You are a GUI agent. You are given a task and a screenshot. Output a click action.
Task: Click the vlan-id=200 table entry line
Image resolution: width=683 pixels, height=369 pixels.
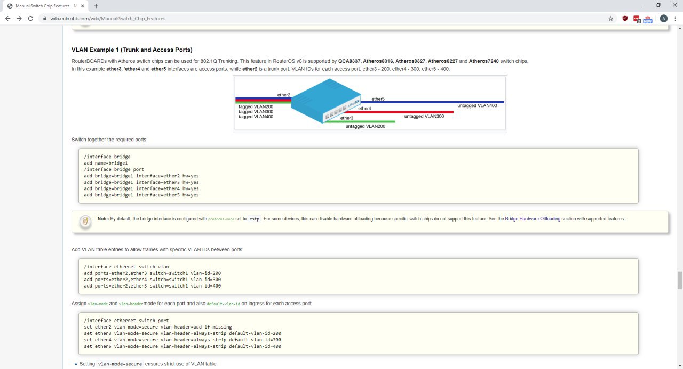153,273
